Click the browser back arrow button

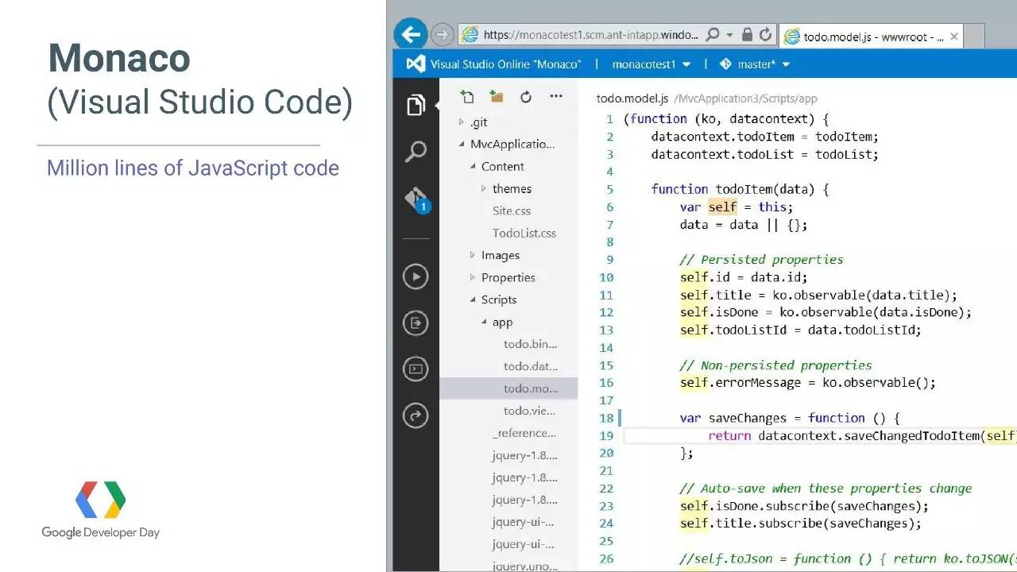pos(411,34)
